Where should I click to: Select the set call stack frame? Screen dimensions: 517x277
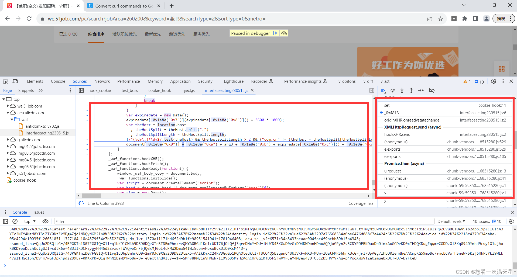tap(445, 105)
